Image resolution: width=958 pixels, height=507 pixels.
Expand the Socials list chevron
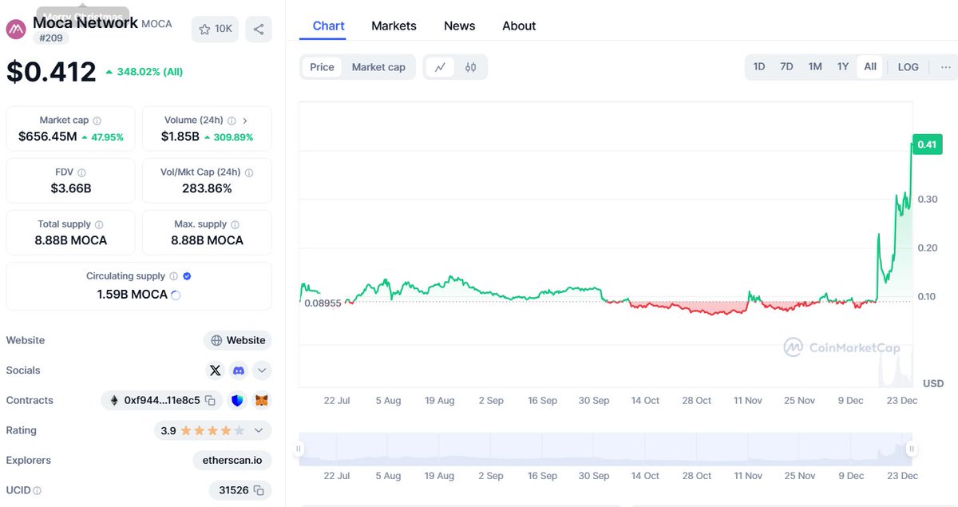[x=262, y=370]
